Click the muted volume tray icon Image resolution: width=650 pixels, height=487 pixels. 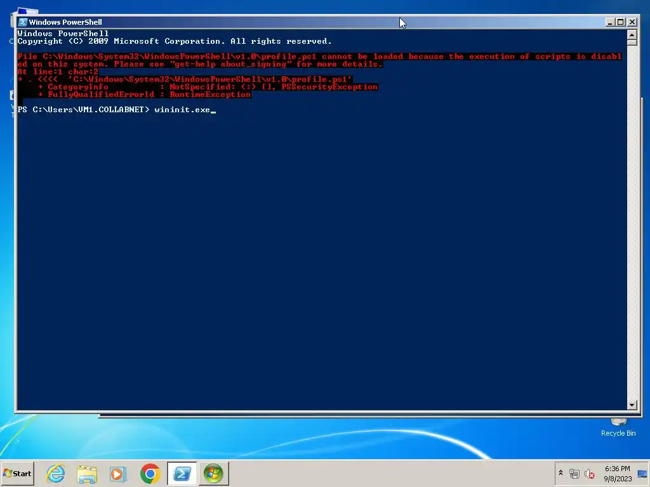tap(589, 473)
